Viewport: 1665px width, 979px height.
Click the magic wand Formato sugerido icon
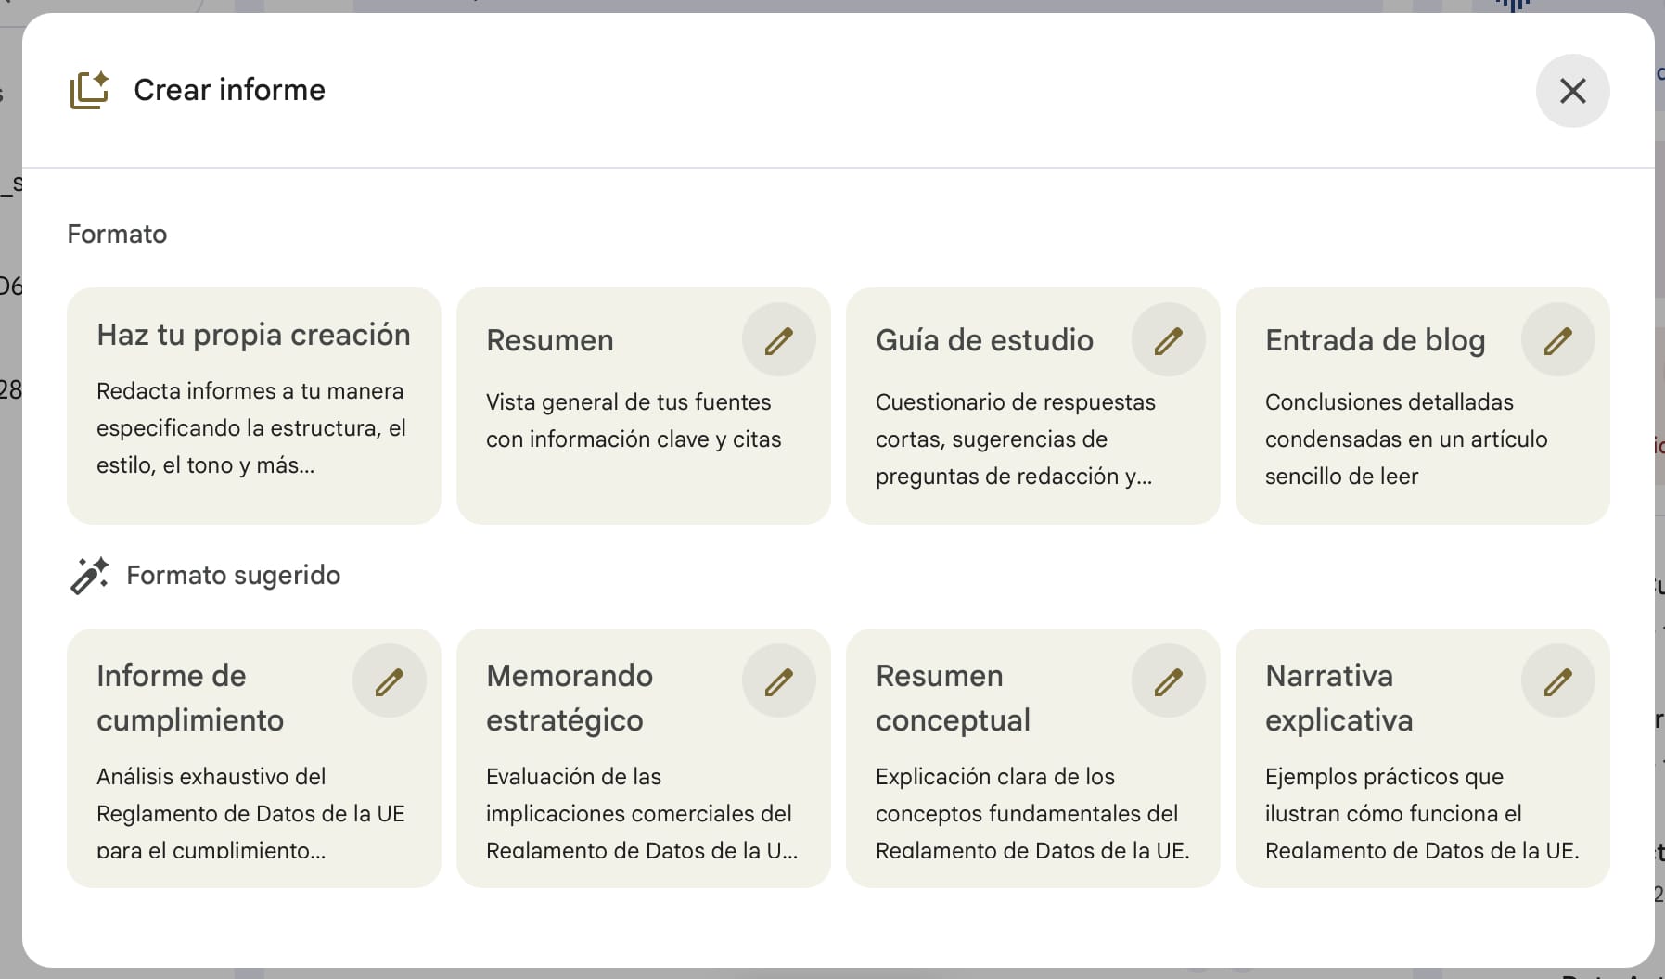coord(89,576)
